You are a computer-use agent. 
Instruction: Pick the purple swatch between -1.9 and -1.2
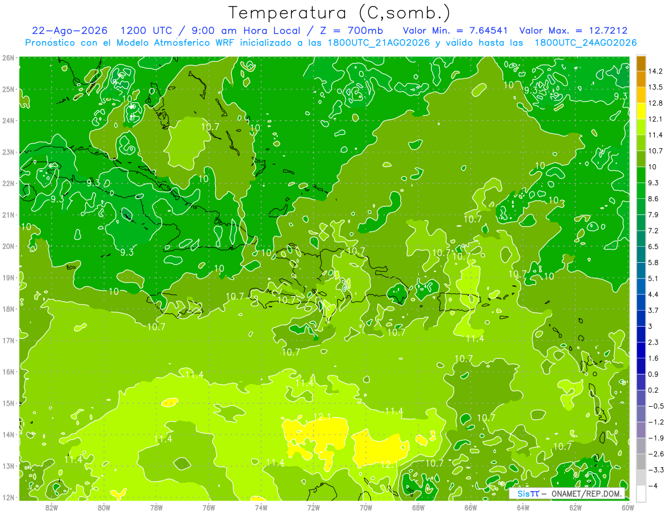641,429
